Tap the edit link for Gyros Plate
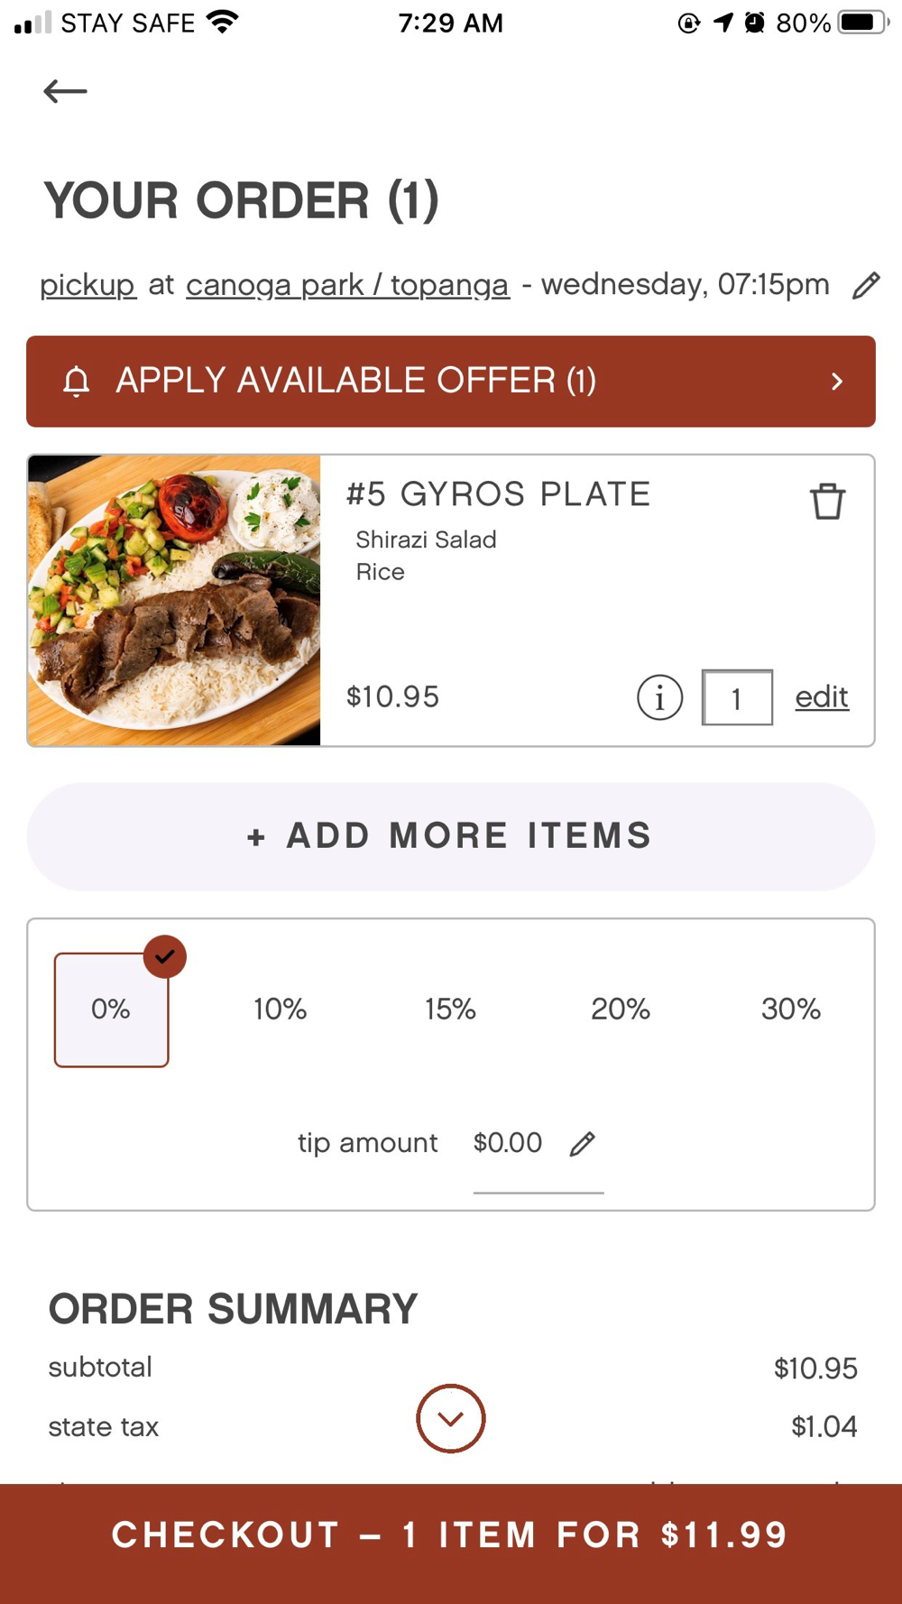This screenshot has width=902, height=1604. (x=822, y=697)
